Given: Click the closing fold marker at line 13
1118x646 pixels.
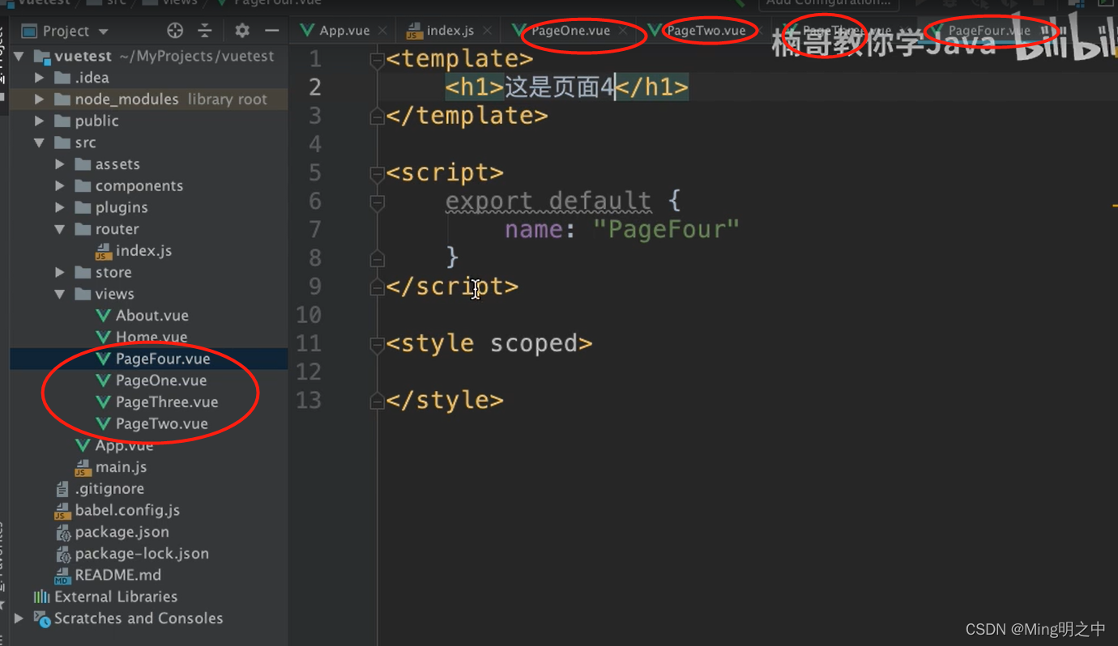Looking at the screenshot, I should click(377, 401).
